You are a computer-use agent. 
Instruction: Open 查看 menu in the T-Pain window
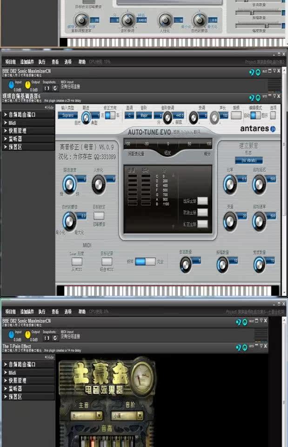click(x=55, y=312)
